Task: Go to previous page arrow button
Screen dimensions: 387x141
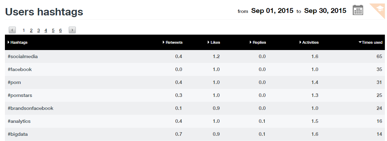Action: pyautogui.click(x=12, y=30)
